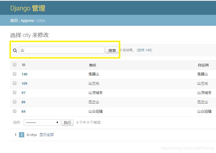Click the Citys breadcrumb text
216x153 pixels.
pos(41,21)
